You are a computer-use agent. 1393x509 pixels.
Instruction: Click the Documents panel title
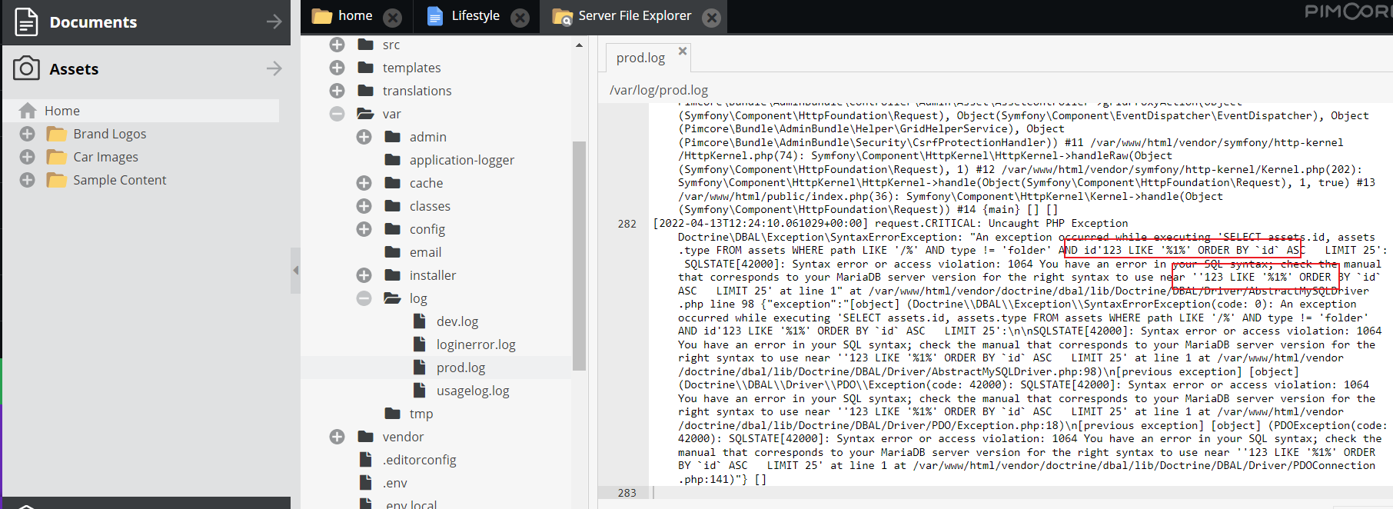[x=93, y=22]
